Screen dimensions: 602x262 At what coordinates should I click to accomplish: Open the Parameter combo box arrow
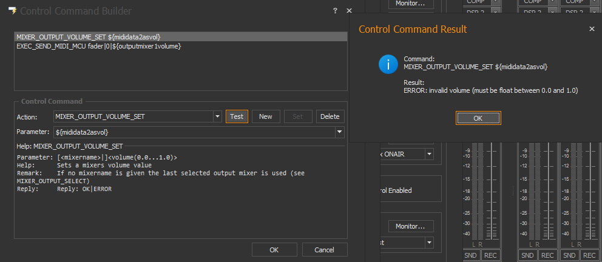340,132
